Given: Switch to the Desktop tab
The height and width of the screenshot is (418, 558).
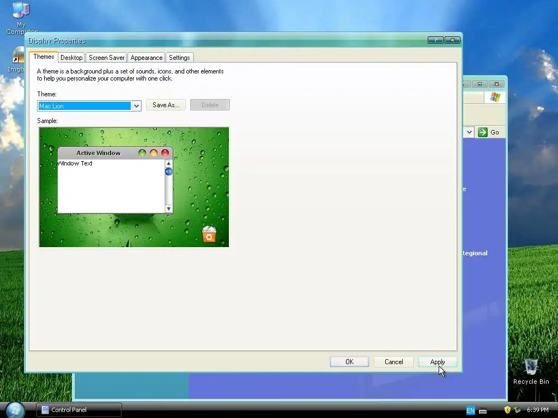Looking at the screenshot, I should pyautogui.click(x=71, y=58).
